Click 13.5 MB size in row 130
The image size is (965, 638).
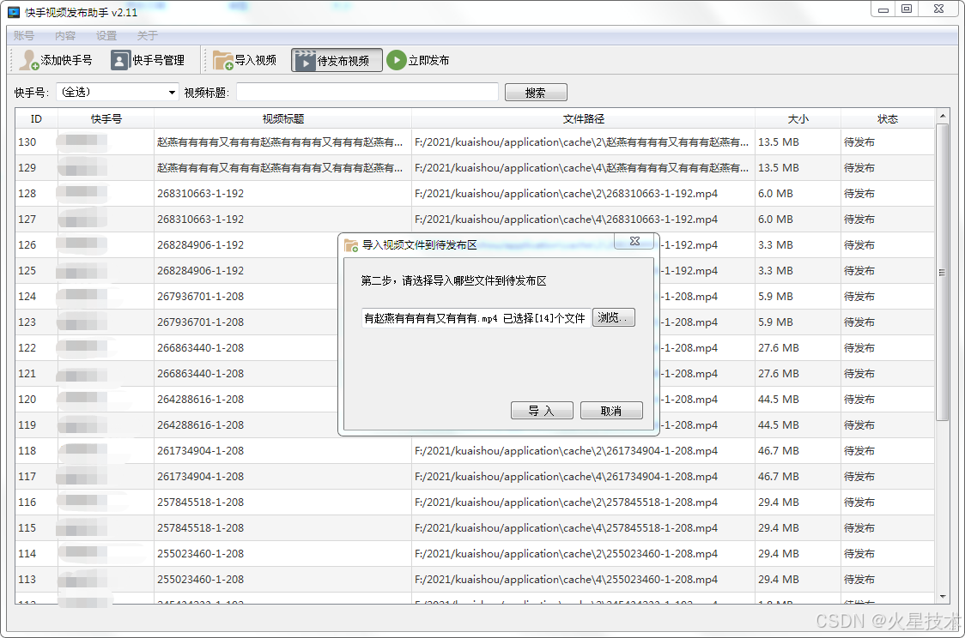(x=779, y=142)
